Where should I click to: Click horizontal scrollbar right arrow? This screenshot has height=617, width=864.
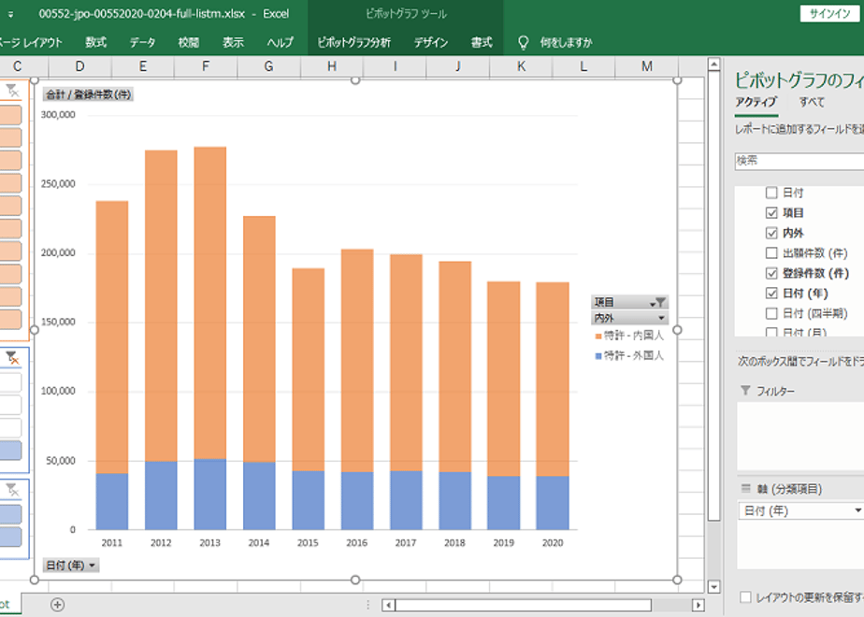(x=698, y=605)
